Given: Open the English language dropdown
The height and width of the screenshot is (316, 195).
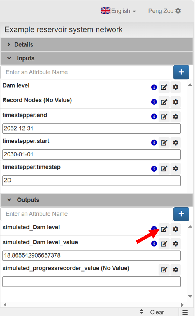Looking at the screenshot, I should 119,11.
